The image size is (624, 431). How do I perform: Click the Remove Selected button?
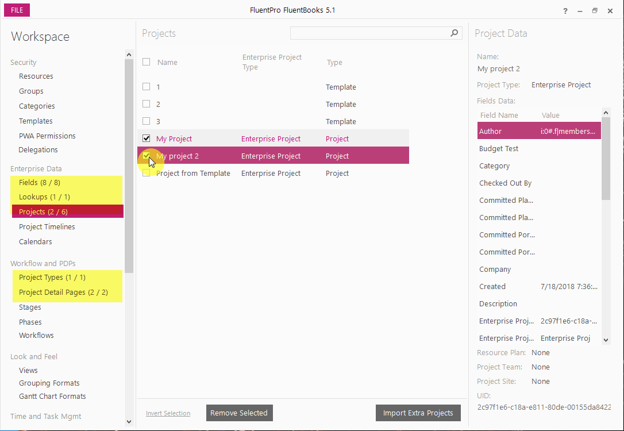pyautogui.click(x=239, y=413)
